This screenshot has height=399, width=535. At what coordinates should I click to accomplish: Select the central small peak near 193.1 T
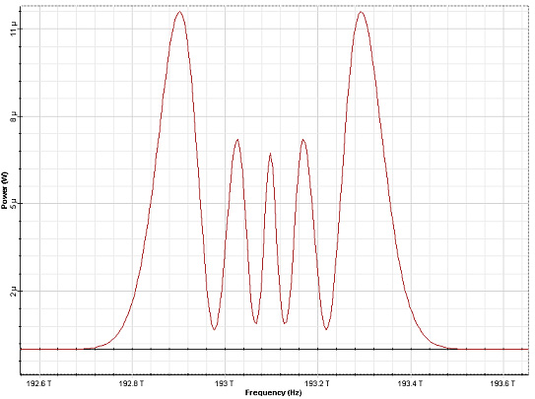(x=270, y=154)
